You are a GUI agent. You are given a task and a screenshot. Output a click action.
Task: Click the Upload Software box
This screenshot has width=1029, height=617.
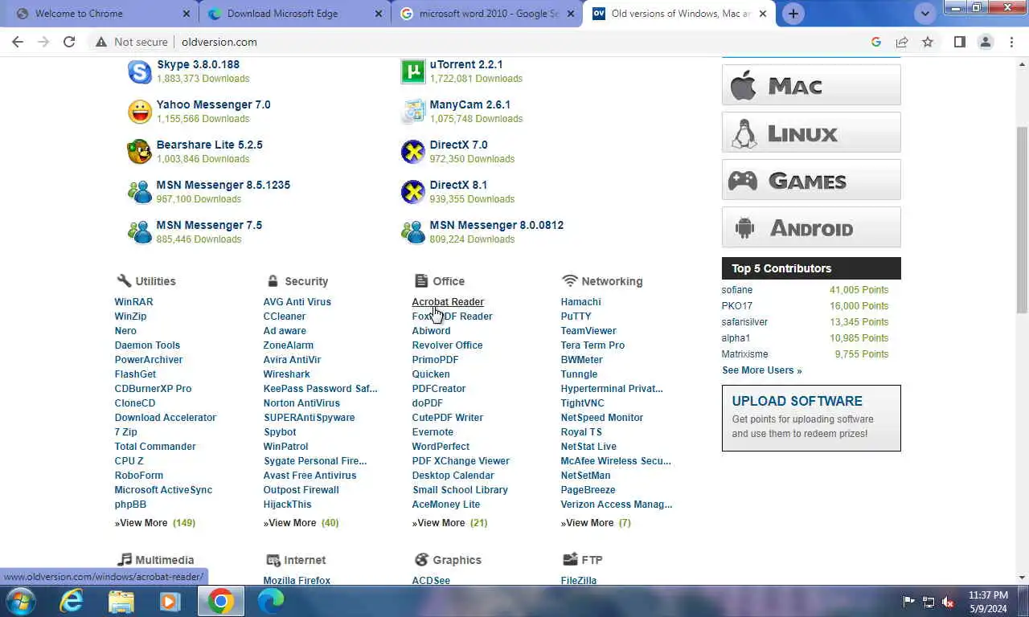click(811, 418)
